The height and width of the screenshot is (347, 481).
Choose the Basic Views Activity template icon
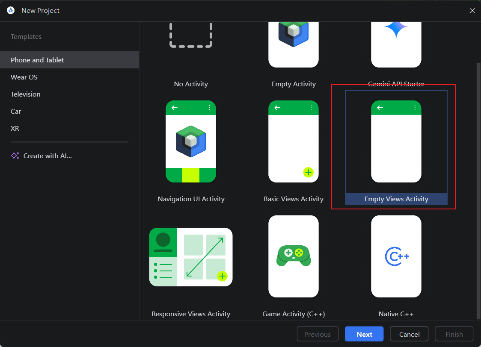click(x=294, y=141)
